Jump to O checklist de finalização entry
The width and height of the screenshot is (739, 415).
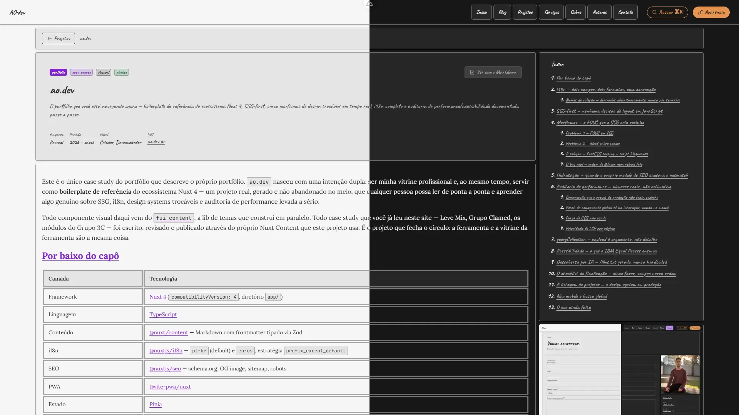(616, 274)
